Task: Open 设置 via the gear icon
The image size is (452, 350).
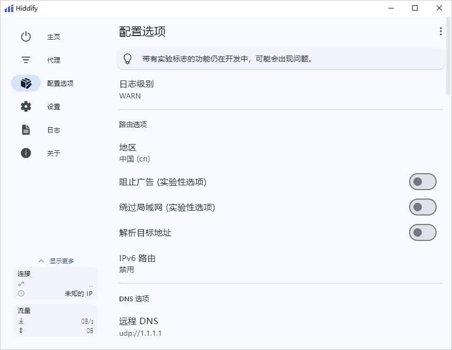Action: (25, 106)
